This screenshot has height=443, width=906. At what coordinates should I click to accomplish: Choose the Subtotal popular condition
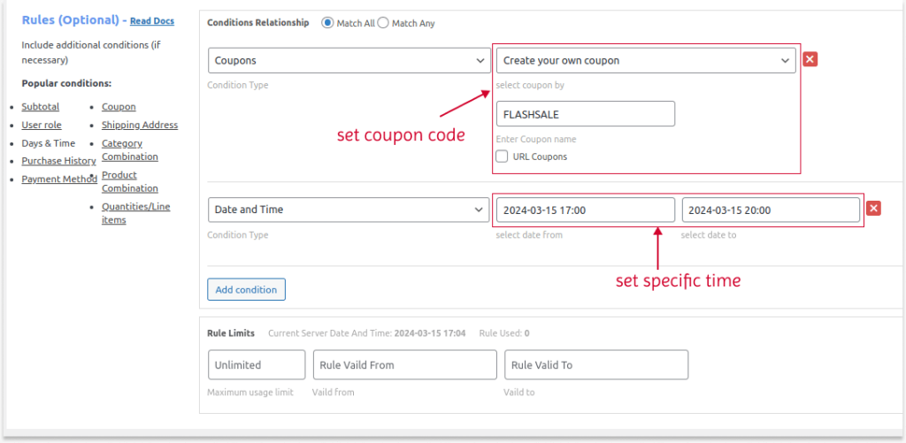click(x=41, y=107)
